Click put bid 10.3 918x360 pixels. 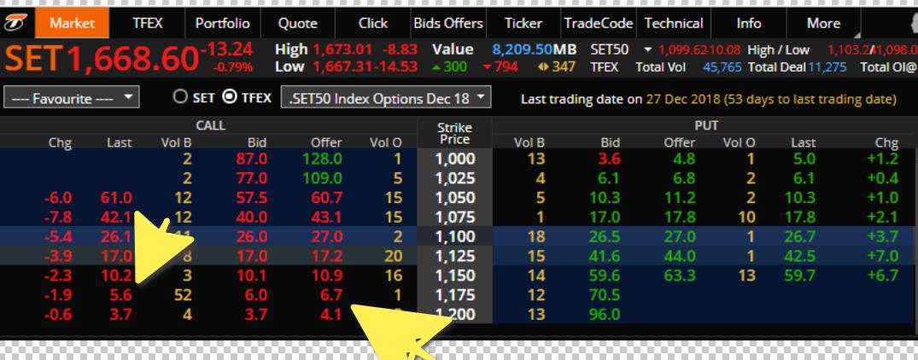tap(605, 198)
